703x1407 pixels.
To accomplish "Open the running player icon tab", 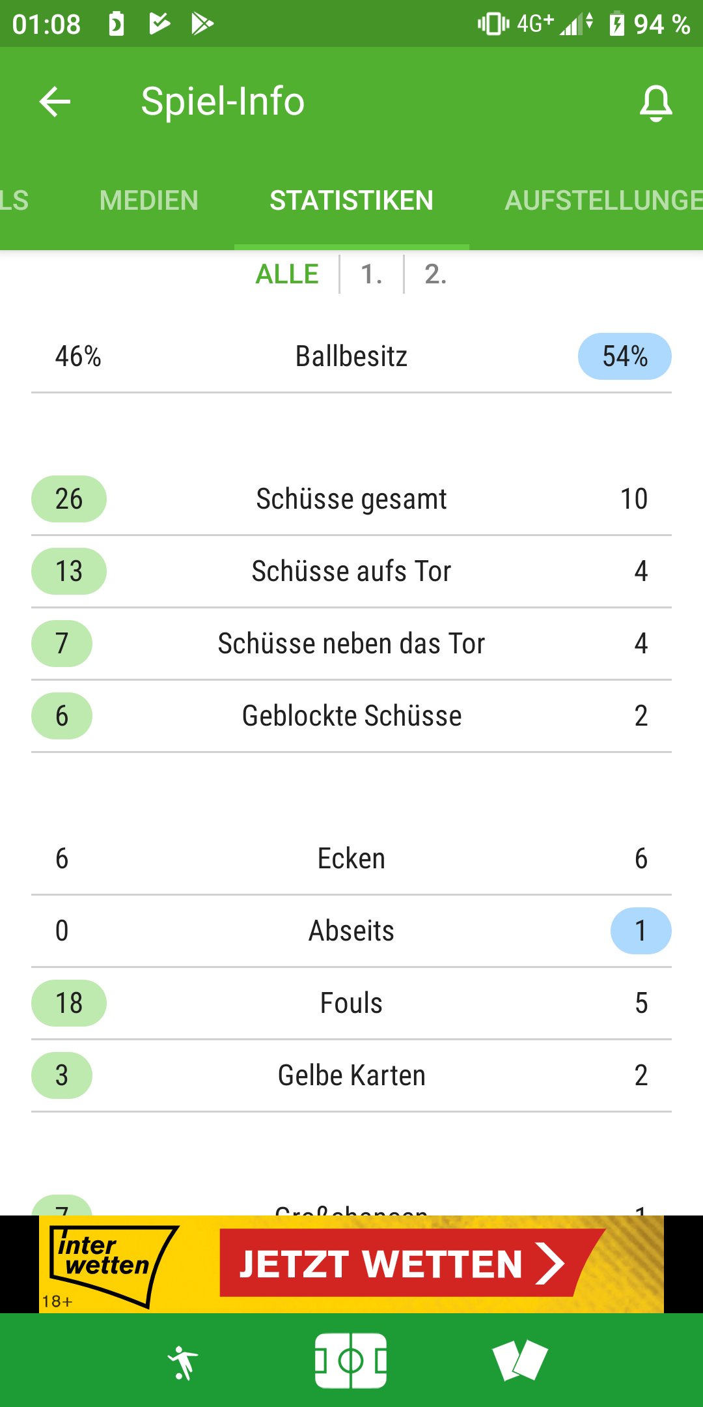I will click(183, 1362).
